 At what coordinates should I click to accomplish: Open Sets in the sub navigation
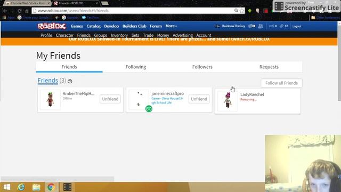point(135,35)
